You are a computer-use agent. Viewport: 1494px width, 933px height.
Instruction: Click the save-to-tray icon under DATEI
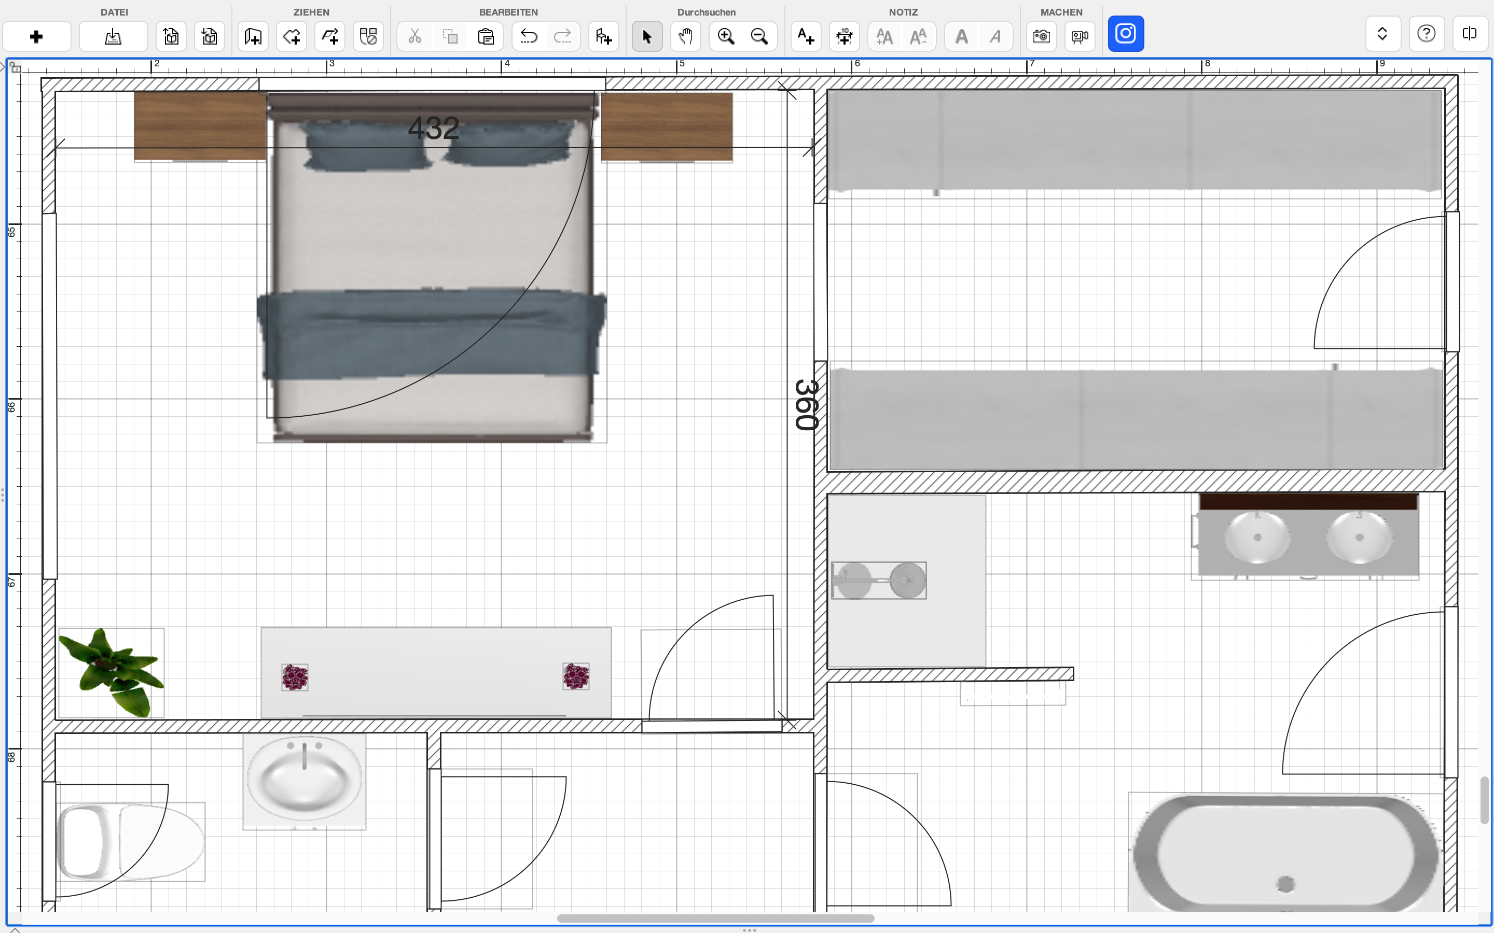[113, 37]
